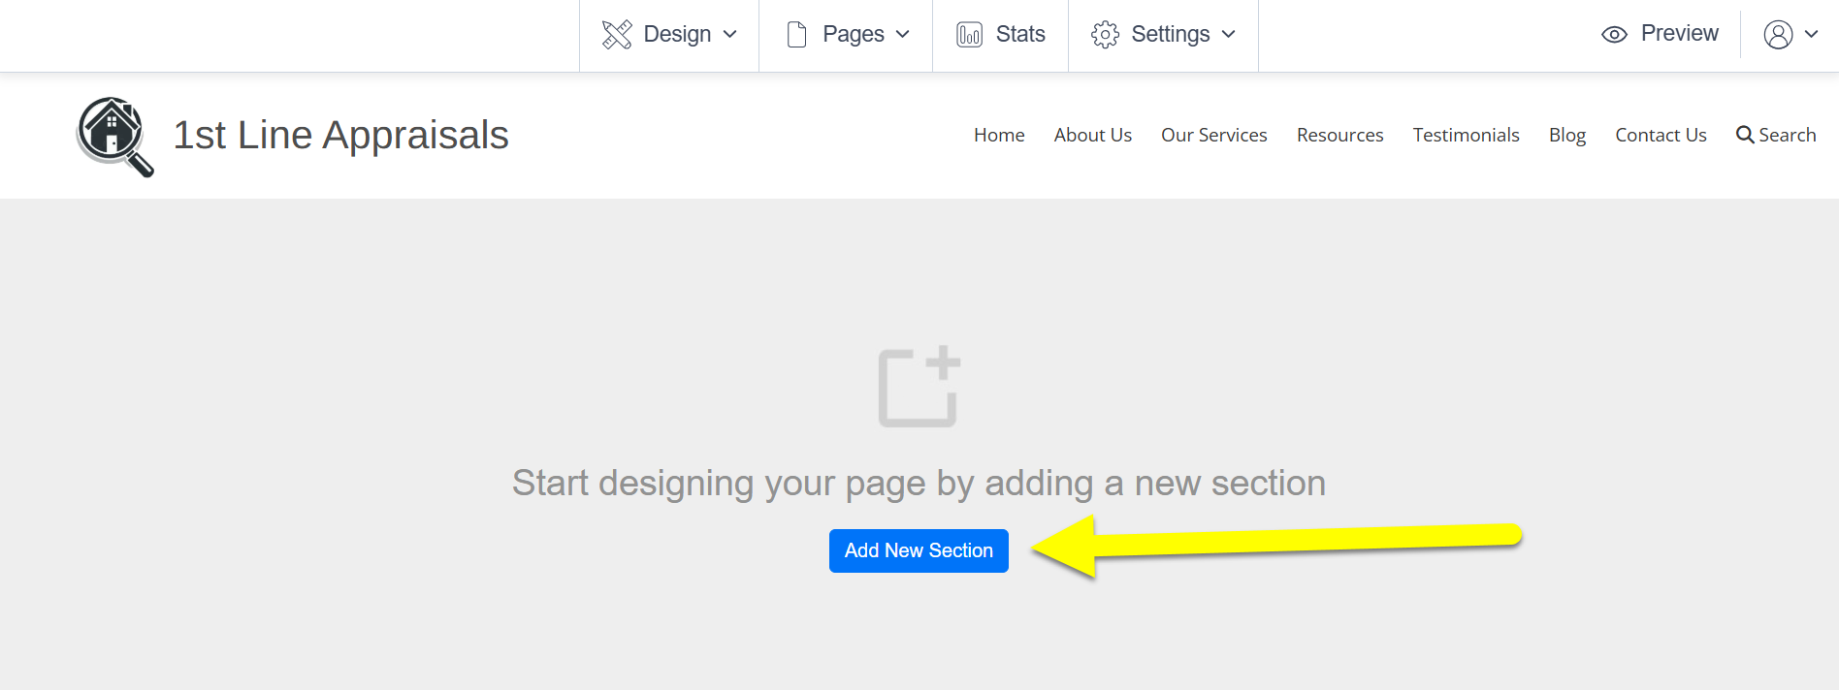Click the house magnifier site logo
Image resolution: width=1839 pixels, height=690 pixels.
pos(115,137)
